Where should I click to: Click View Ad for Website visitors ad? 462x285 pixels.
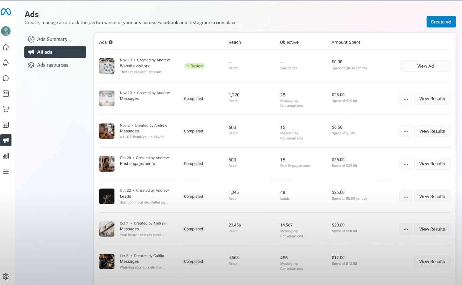tap(425, 66)
